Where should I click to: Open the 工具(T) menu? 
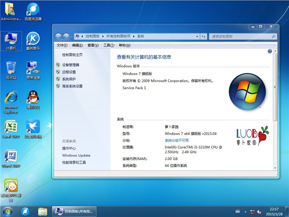[109, 45]
